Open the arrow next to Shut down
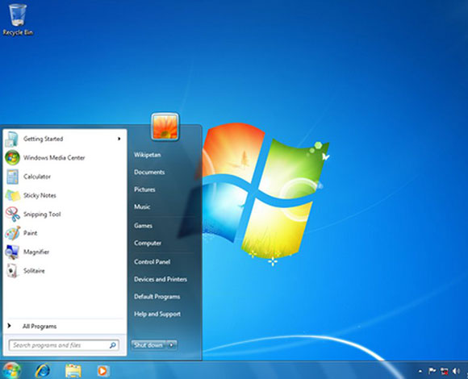 pos(172,345)
